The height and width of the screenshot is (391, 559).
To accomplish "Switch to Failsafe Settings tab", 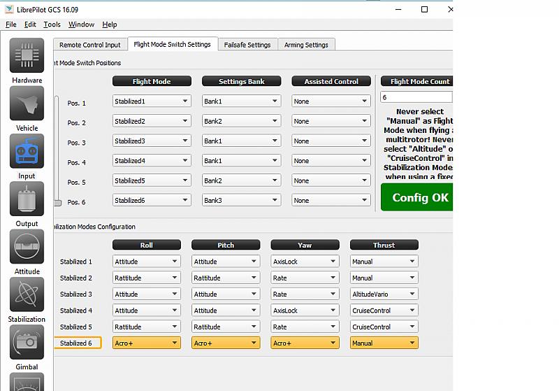I will pos(247,45).
